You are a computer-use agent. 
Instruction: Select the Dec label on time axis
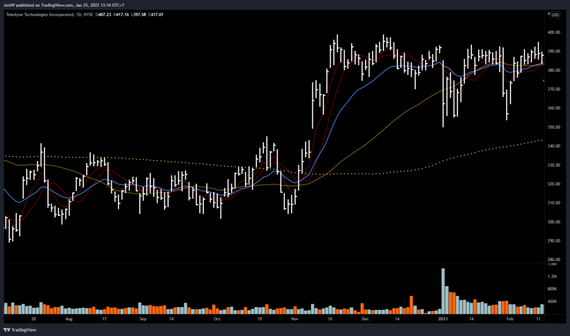click(365, 320)
